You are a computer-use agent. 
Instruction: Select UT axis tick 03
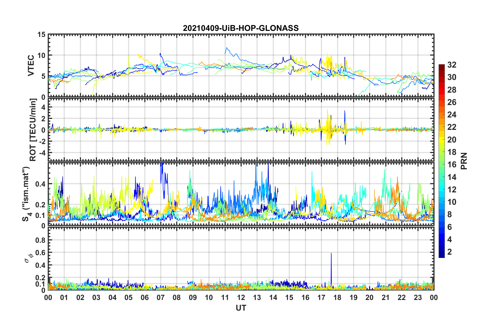[x=96, y=297]
